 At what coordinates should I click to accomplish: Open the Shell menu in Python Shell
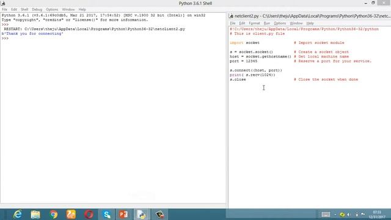pyautogui.click(x=24, y=10)
